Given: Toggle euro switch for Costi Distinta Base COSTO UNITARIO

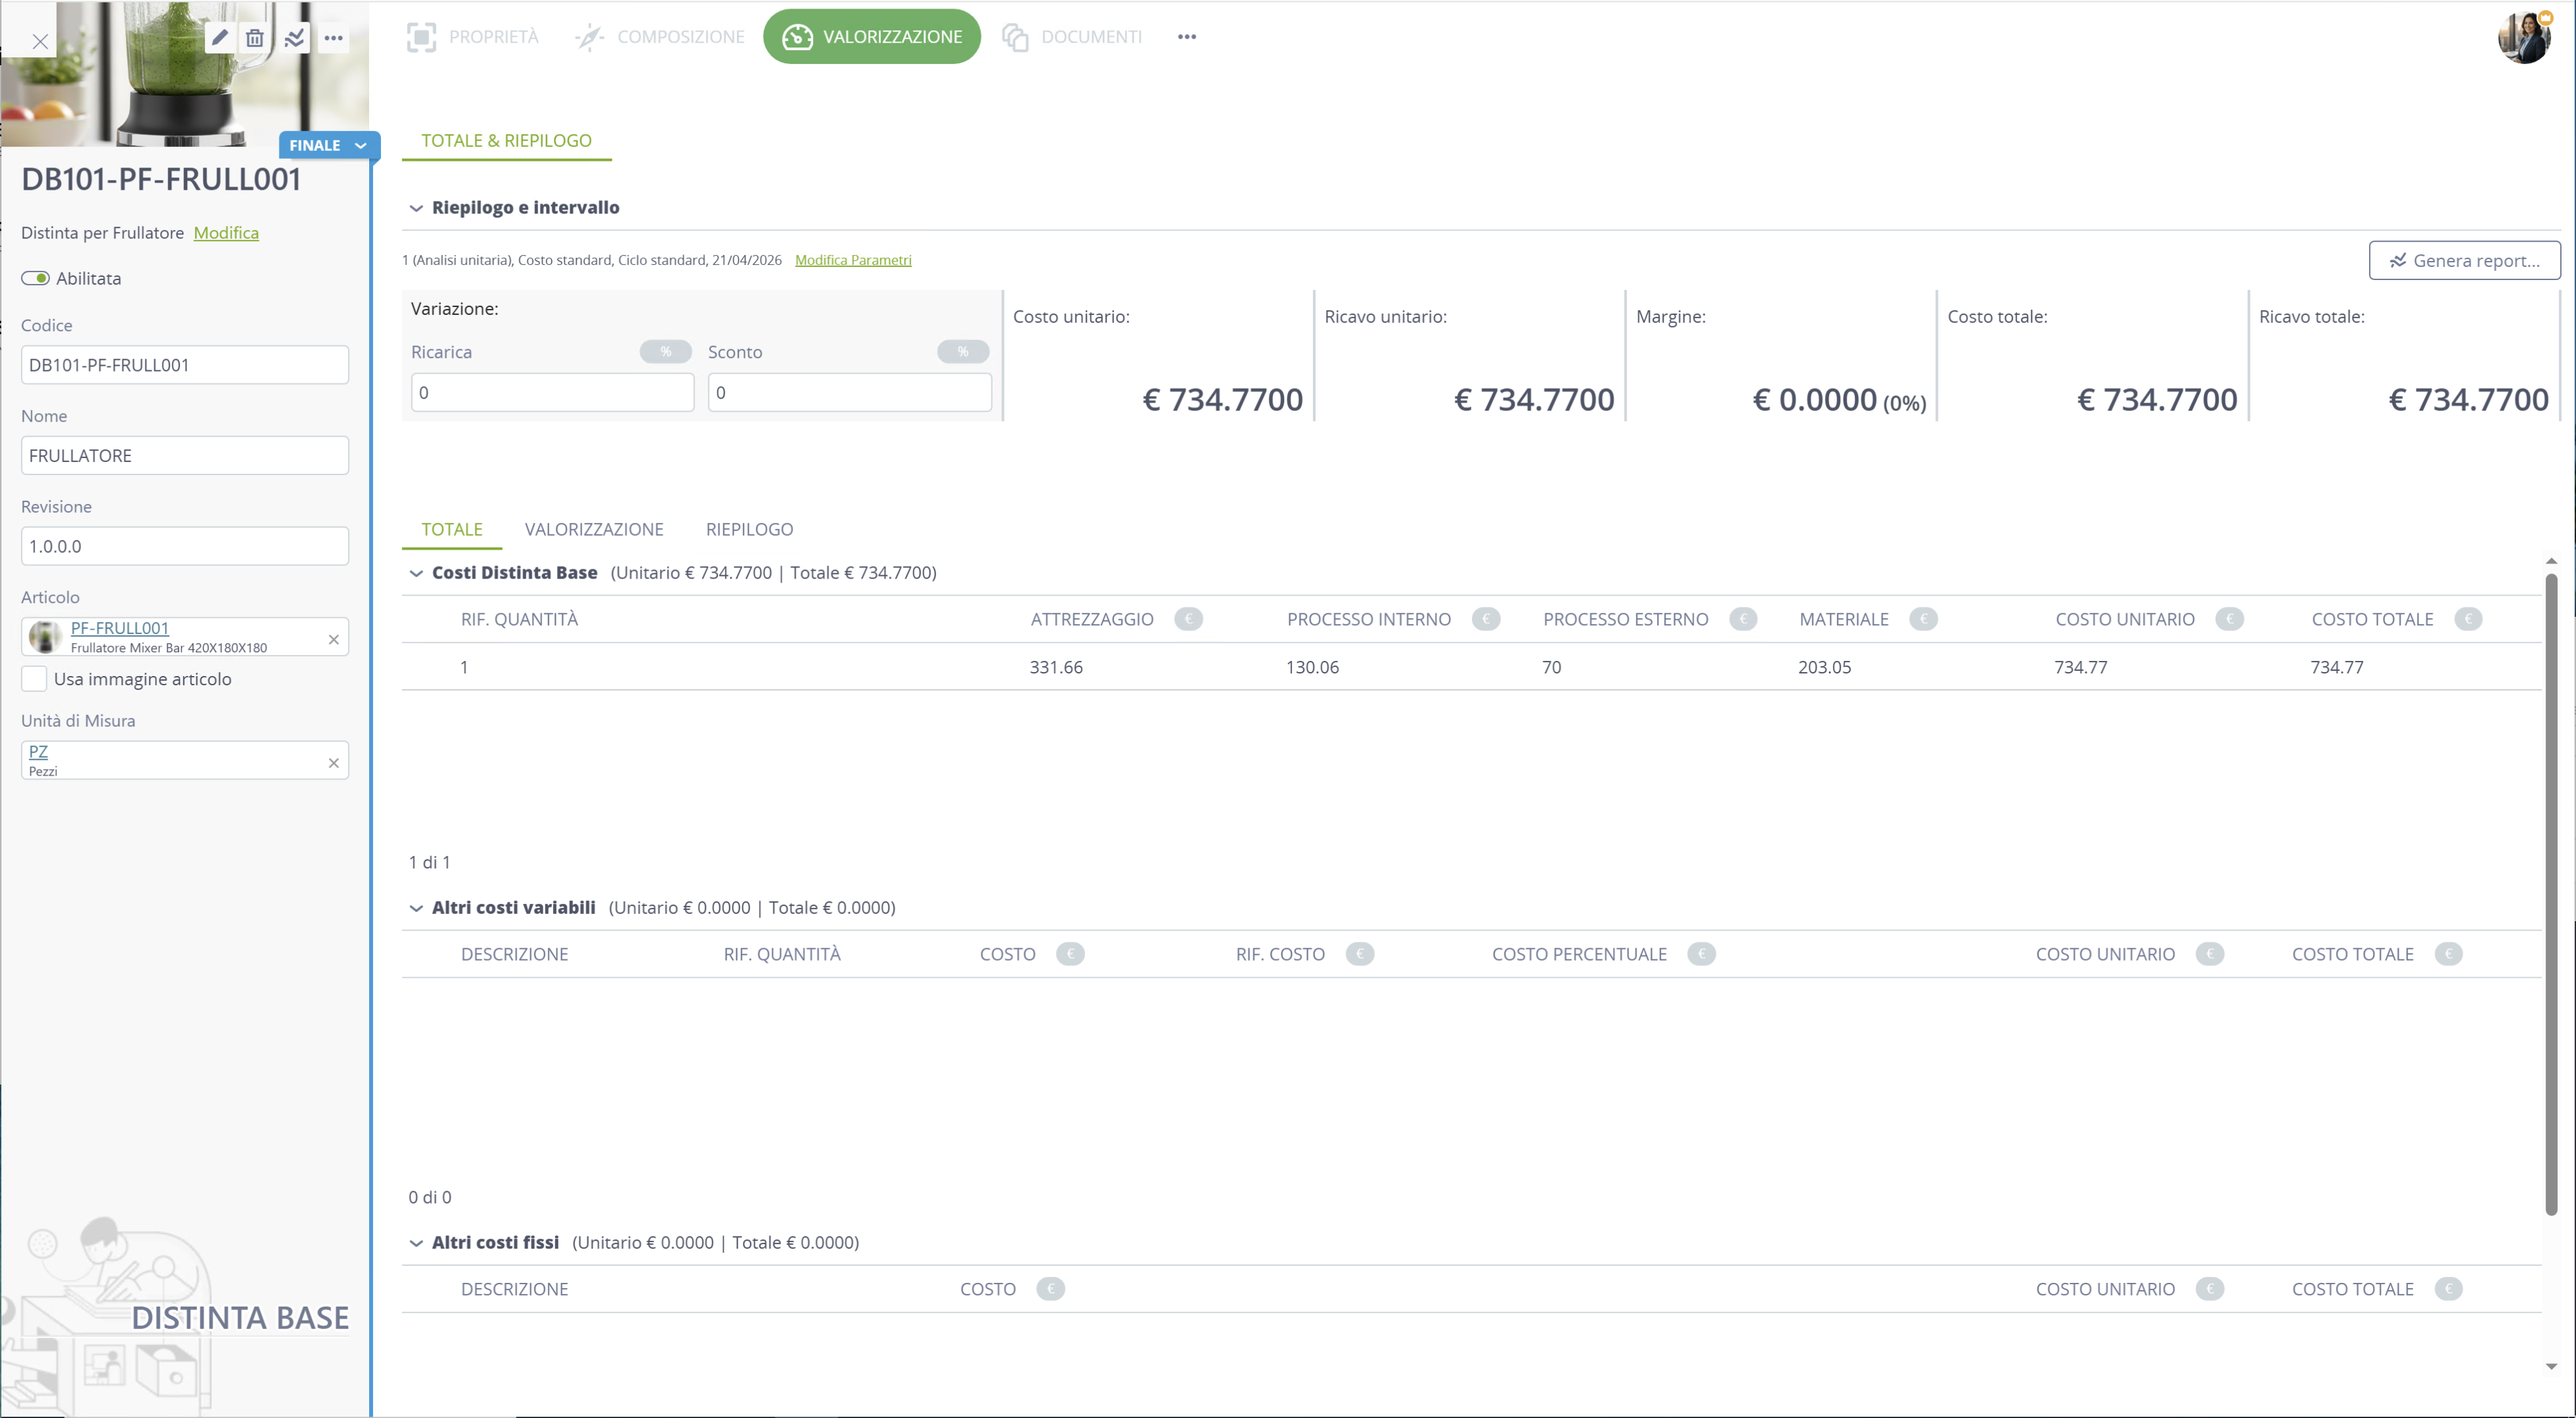Looking at the screenshot, I should 2230,619.
